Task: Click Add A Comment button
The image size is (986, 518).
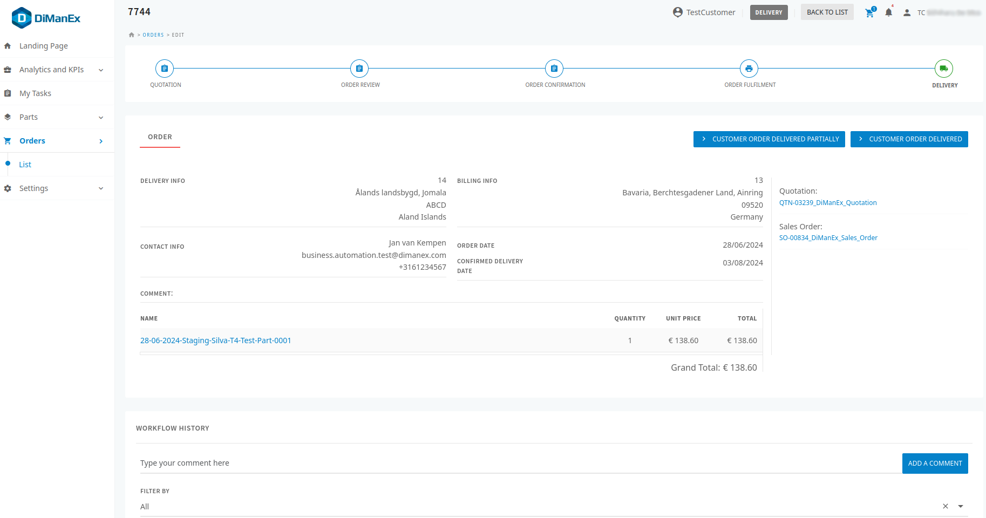Action: pyautogui.click(x=935, y=464)
